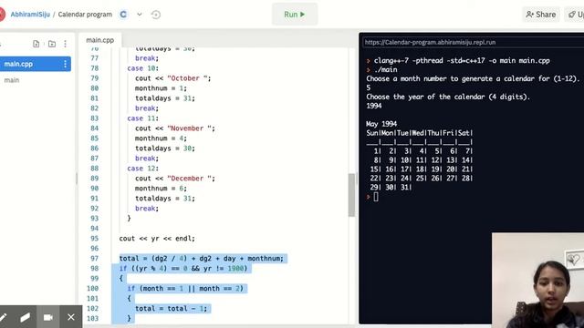Close the annotation toolbar
Image resolution: width=584 pixels, height=328 pixels.
71,317
